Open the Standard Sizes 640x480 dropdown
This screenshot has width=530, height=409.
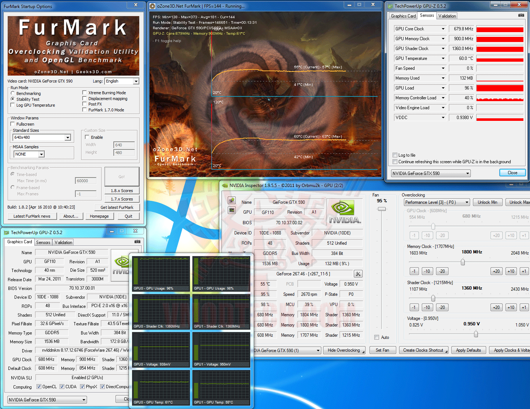point(42,137)
